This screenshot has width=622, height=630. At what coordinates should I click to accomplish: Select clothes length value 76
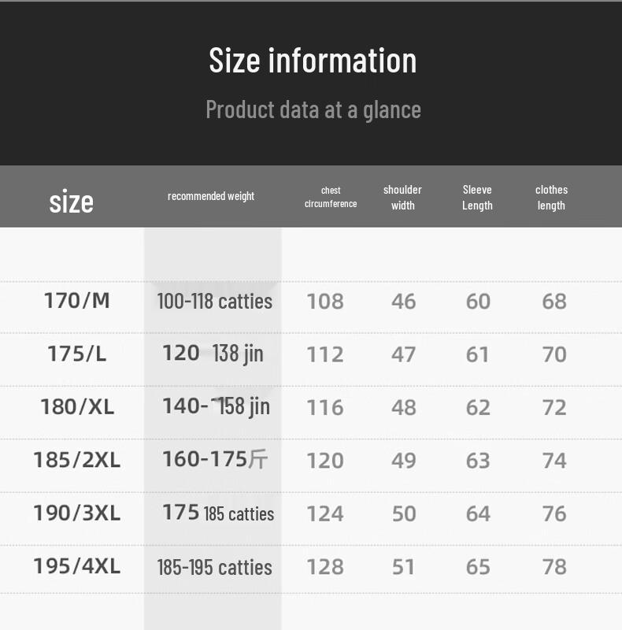[x=554, y=513]
